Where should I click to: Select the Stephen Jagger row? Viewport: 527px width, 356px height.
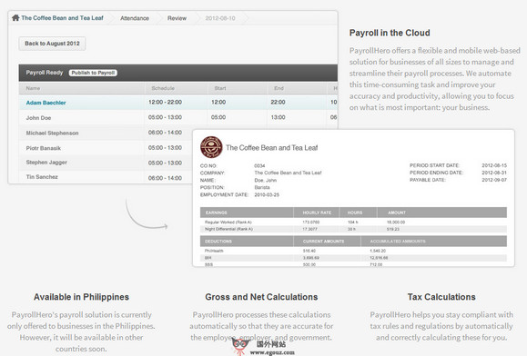coord(106,163)
